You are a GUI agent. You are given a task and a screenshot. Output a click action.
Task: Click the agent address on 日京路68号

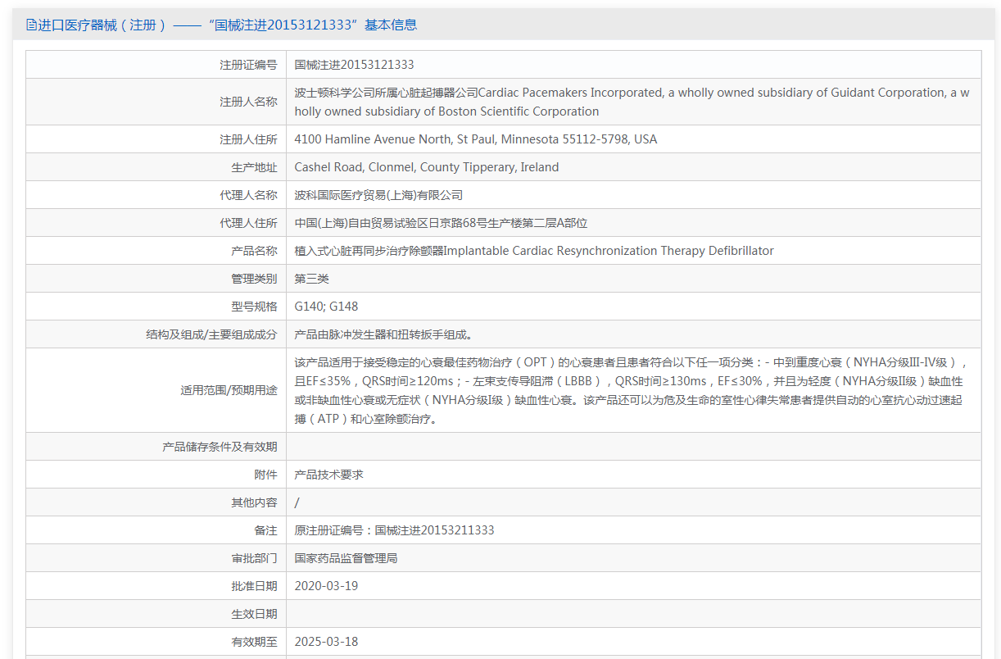(441, 223)
